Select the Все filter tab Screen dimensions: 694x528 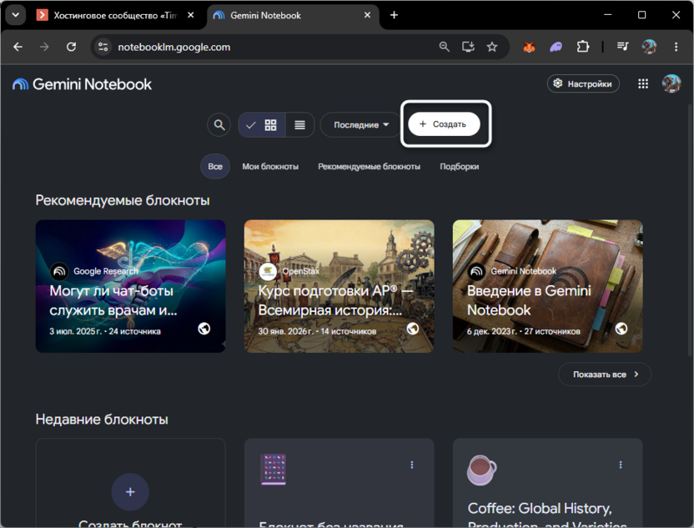[215, 167]
